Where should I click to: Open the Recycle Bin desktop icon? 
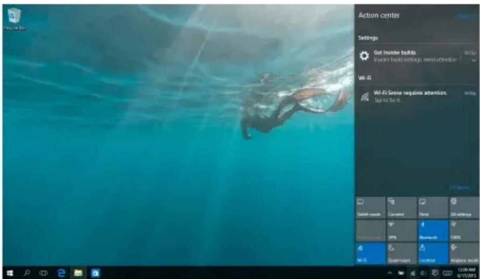14,19
